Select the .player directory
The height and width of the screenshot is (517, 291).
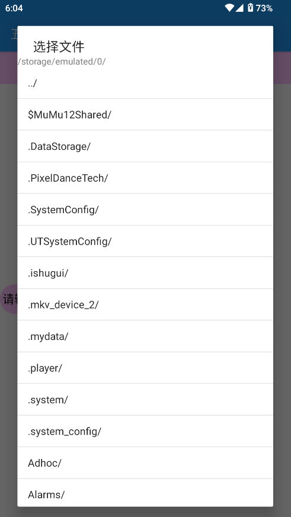[x=145, y=368]
